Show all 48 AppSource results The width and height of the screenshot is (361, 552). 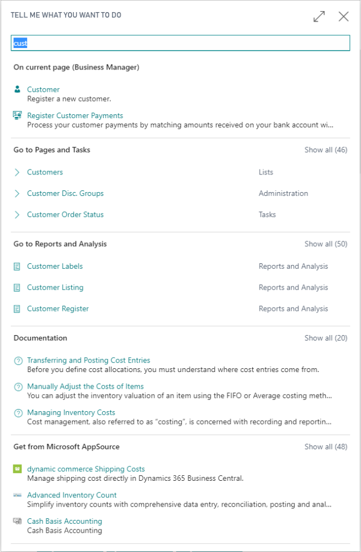[326, 447]
